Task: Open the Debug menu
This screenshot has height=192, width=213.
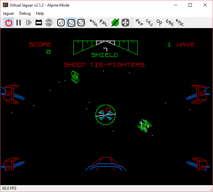Action: click(25, 13)
